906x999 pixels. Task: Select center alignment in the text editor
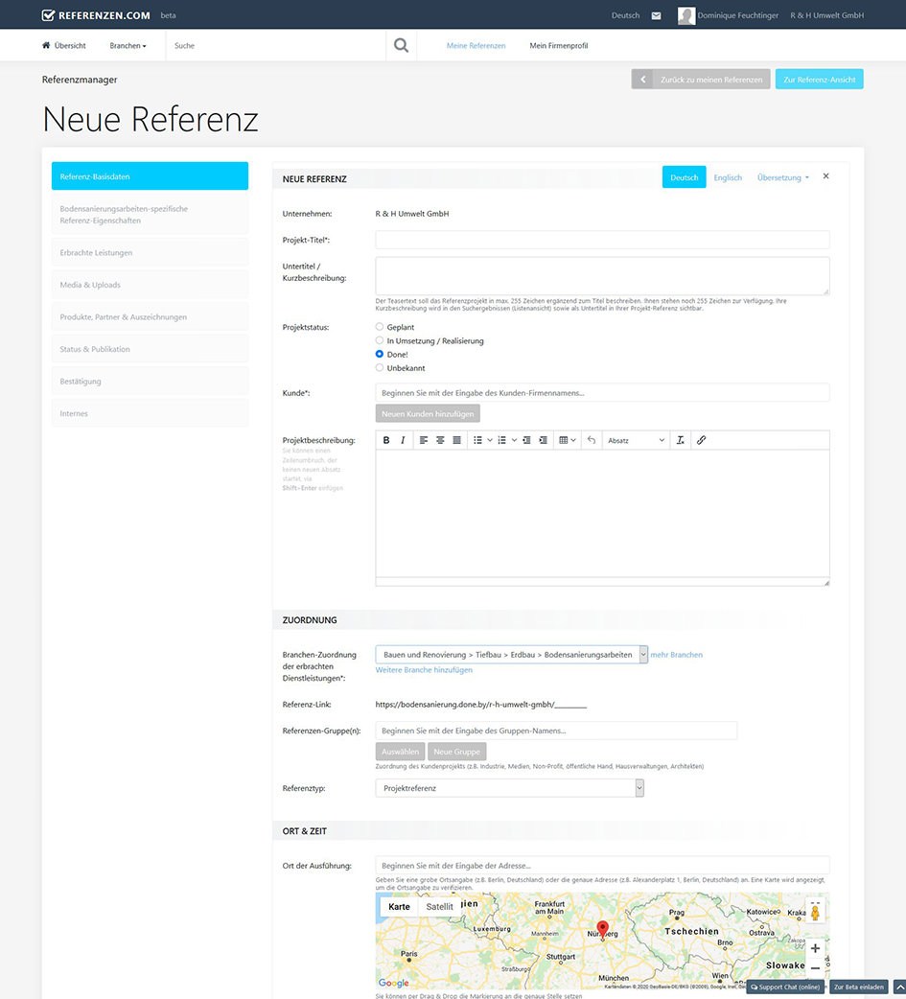coord(441,440)
